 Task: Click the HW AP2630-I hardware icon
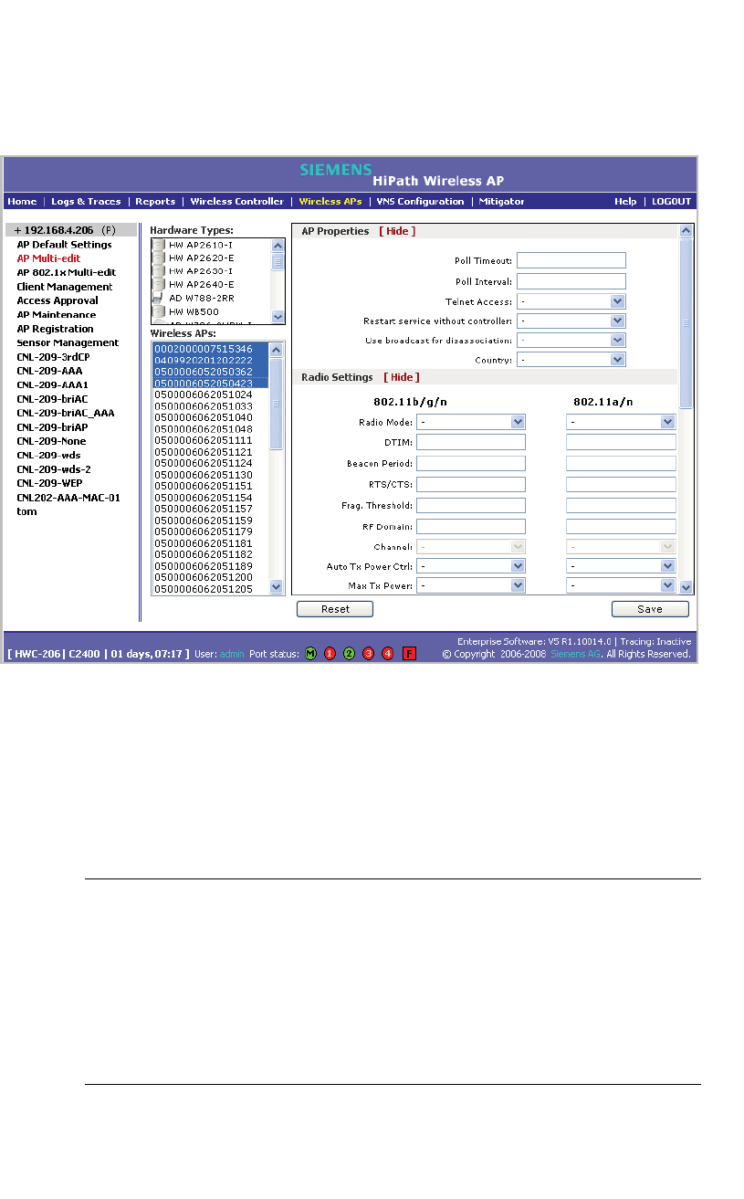point(159,271)
